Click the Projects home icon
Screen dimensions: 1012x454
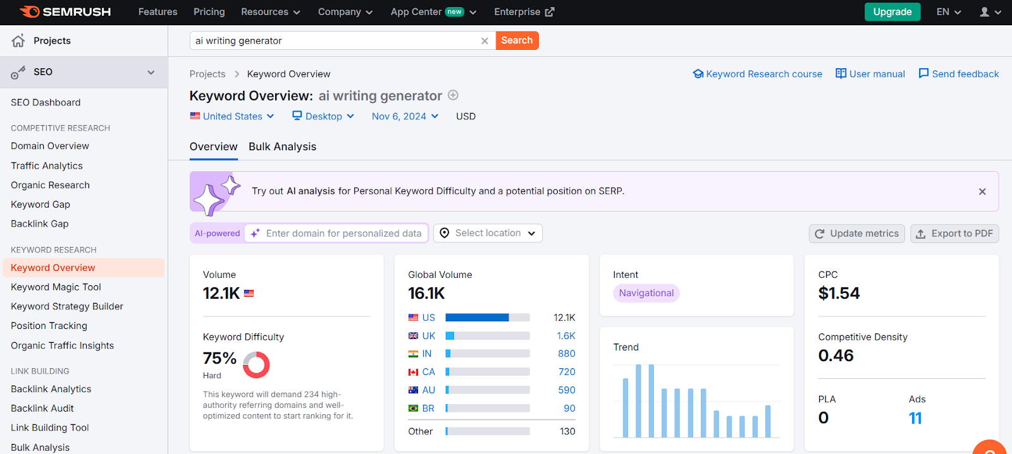(x=18, y=41)
